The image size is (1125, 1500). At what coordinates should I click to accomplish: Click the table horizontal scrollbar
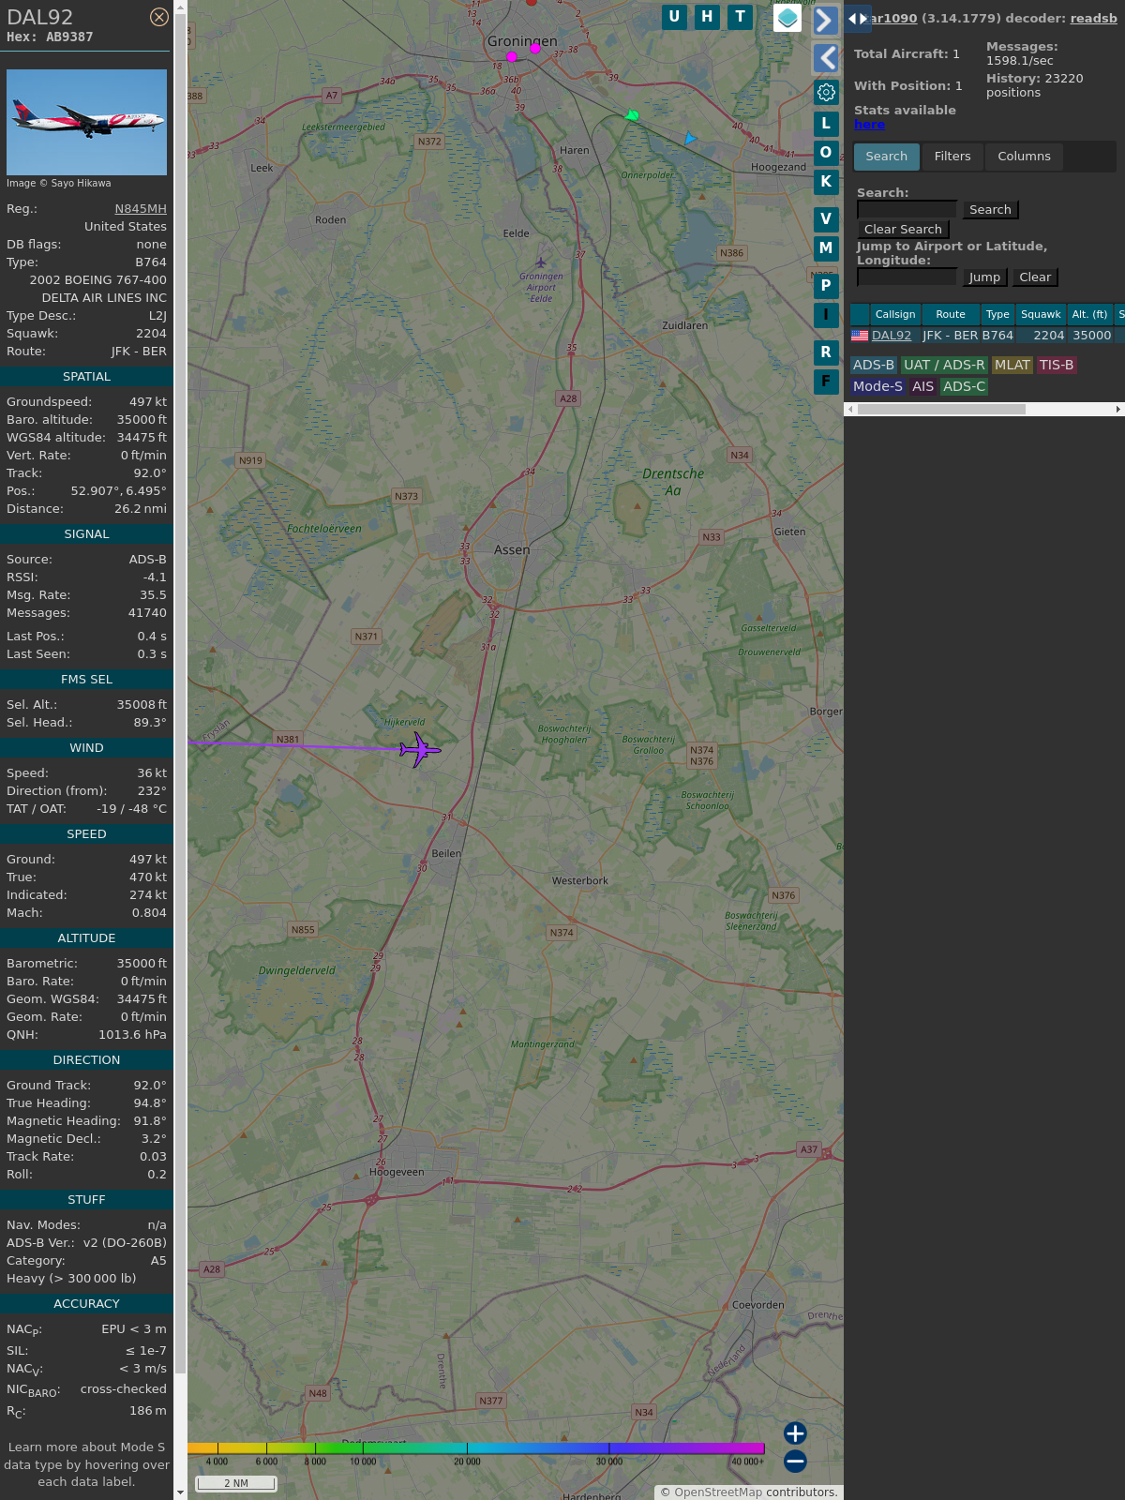[941, 409]
